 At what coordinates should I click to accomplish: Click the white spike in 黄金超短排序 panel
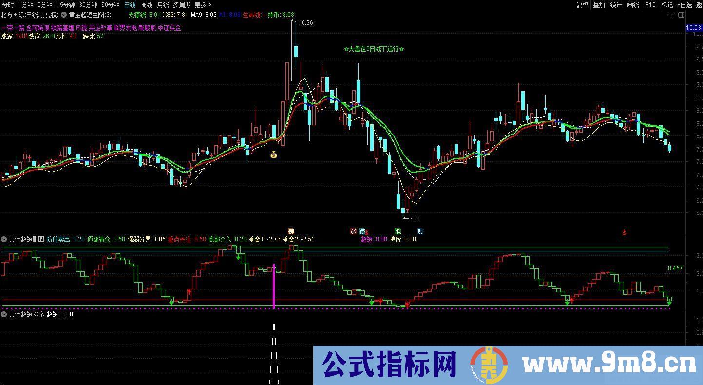(x=274, y=352)
